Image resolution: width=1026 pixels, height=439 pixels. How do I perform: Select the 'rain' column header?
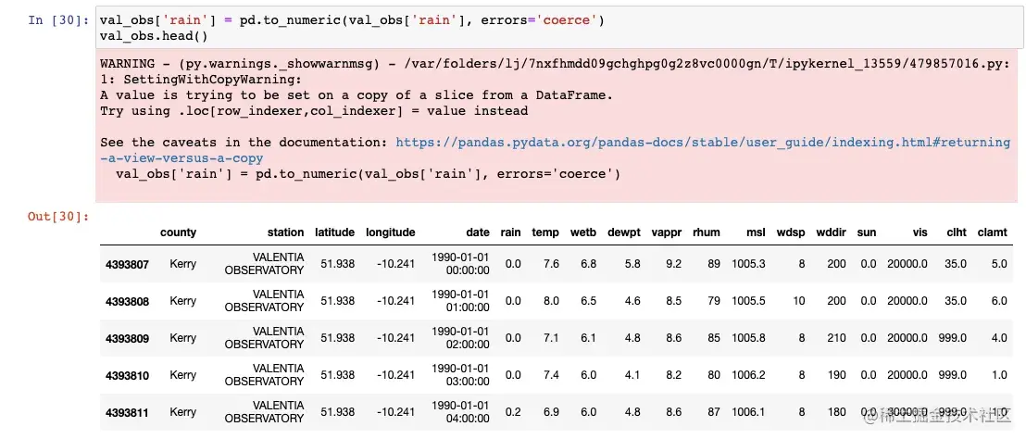point(510,232)
